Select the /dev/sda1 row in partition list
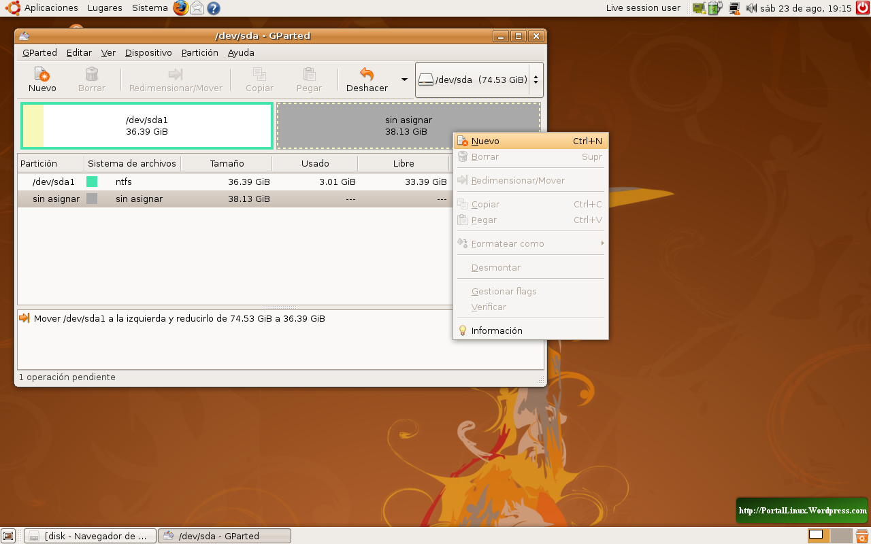 pyautogui.click(x=235, y=182)
